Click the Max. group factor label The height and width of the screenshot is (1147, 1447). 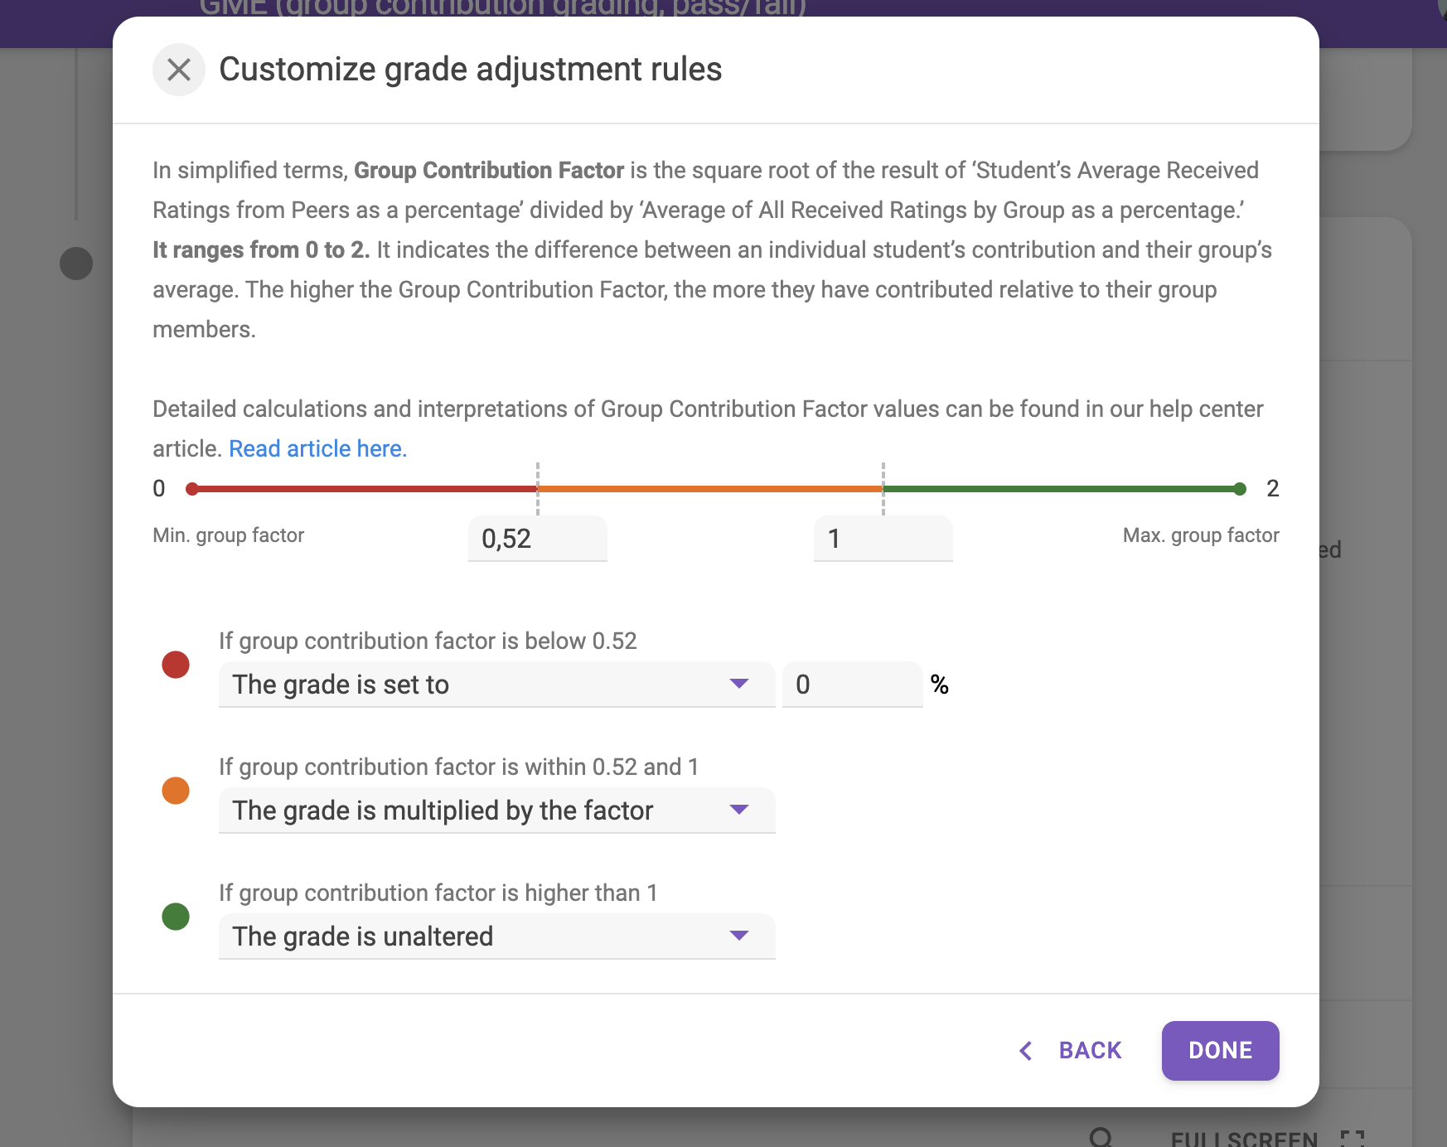[x=1201, y=535]
